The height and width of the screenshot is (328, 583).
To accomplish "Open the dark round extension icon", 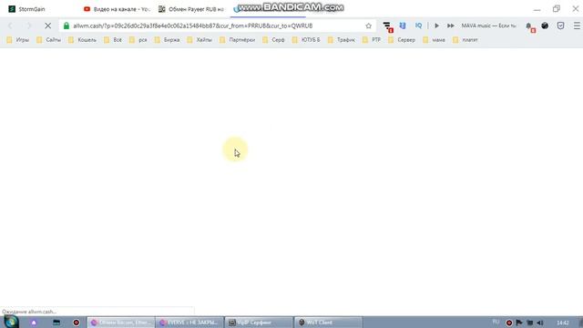I will point(545,26).
